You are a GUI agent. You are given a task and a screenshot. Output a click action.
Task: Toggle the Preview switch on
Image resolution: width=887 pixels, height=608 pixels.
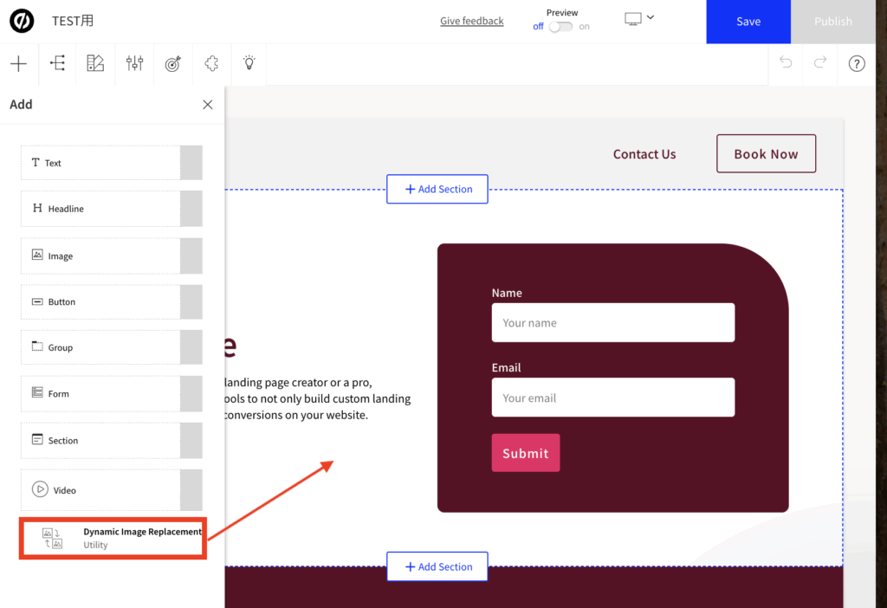pos(560,27)
